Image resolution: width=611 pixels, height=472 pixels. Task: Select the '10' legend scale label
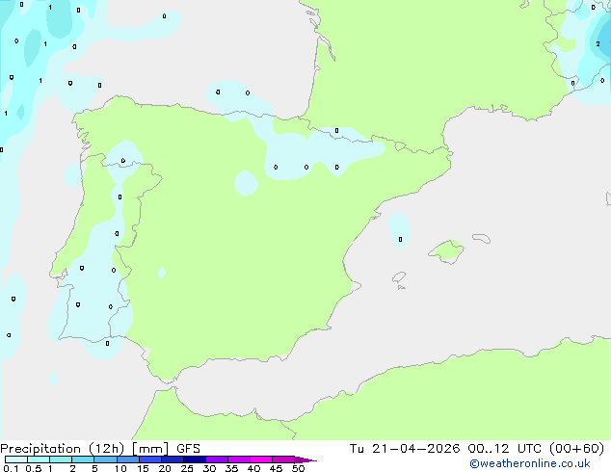click(120, 468)
